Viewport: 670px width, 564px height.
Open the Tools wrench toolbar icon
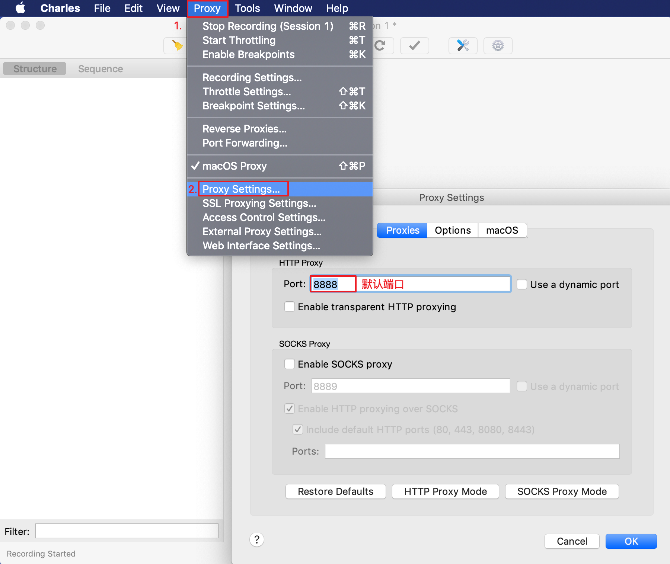tap(463, 46)
